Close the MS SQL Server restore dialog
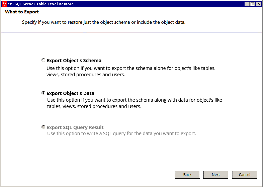 click(x=258, y=4)
